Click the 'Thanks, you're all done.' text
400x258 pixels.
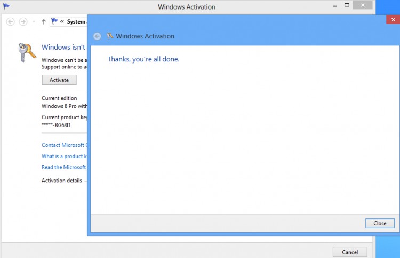click(143, 59)
